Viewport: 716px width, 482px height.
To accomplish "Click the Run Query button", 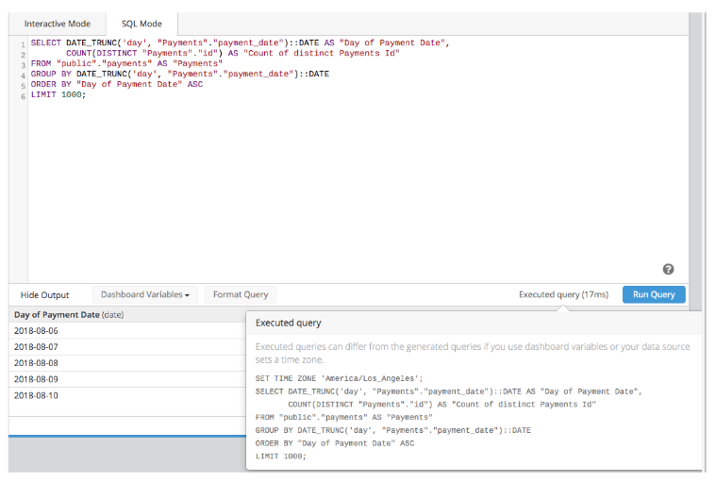I will (654, 295).
